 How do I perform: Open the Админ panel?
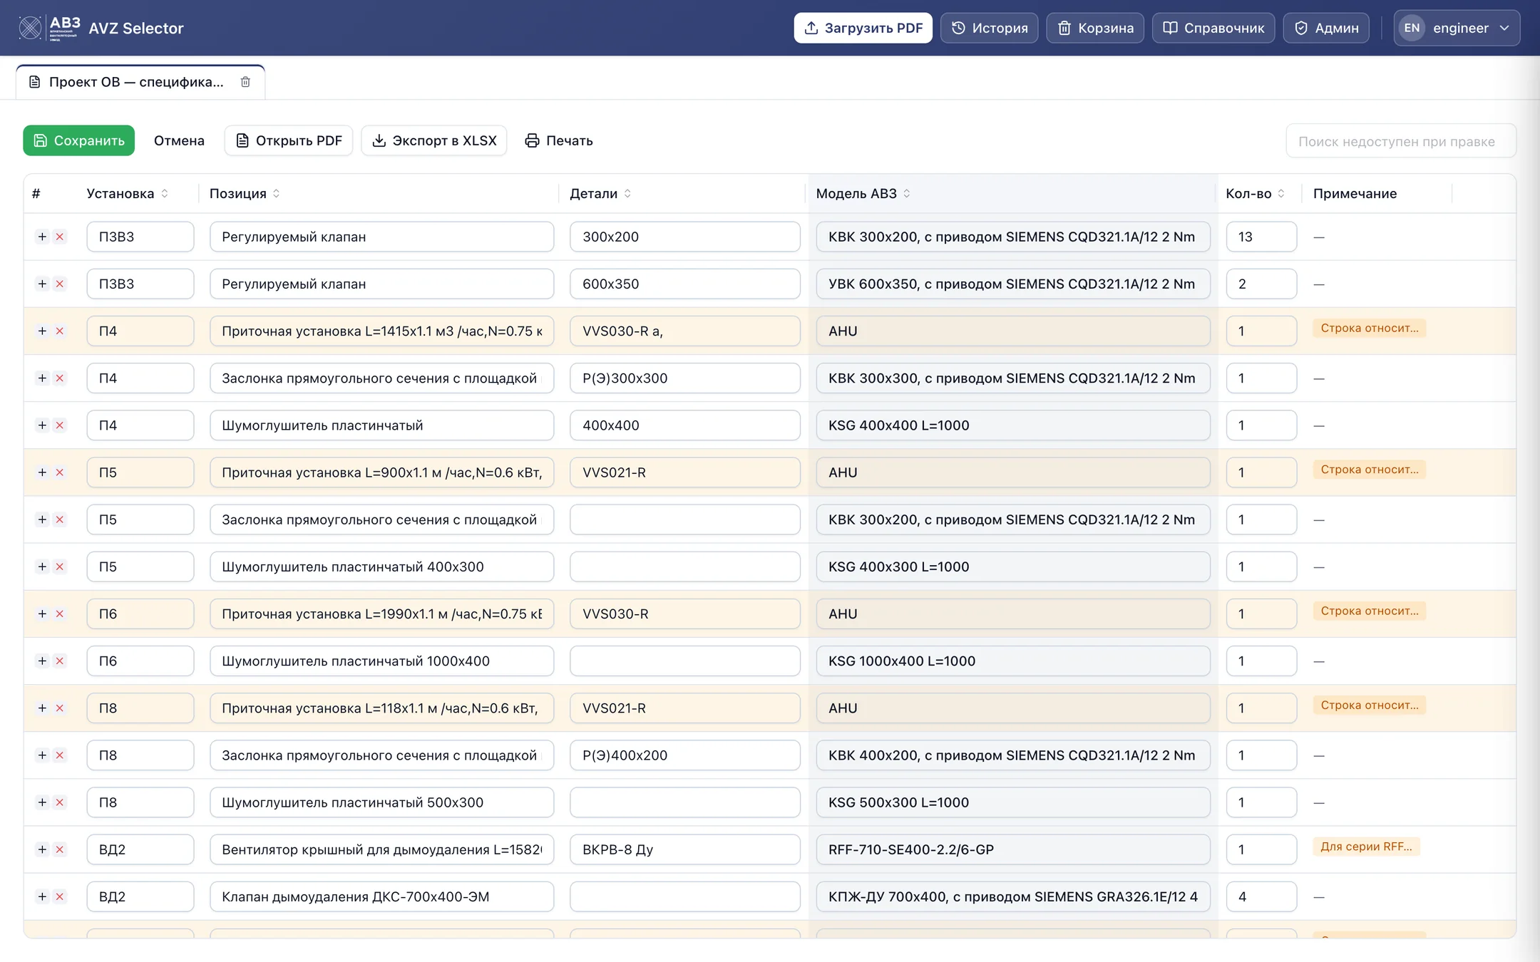click(x=1326, y=28)
